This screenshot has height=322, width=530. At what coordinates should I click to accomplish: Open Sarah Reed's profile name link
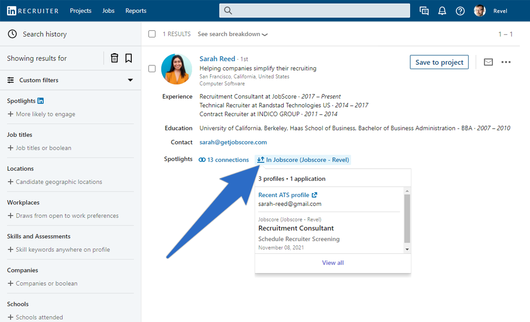[217, 59]
